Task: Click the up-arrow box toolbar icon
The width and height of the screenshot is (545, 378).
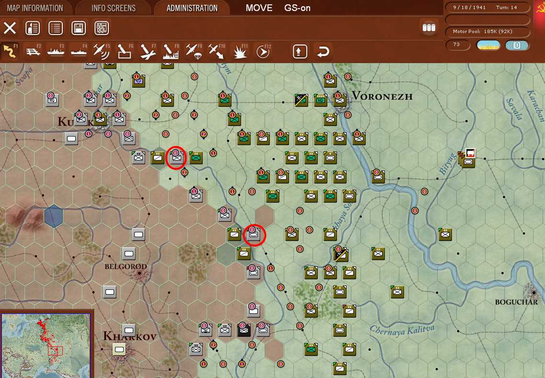Action: click(300, 51)
